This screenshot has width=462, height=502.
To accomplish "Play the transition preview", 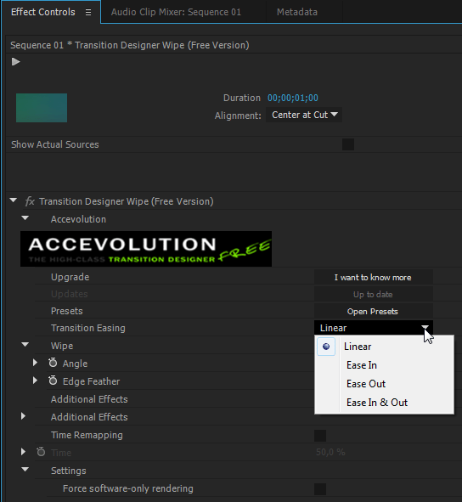I will coord(15,61).
